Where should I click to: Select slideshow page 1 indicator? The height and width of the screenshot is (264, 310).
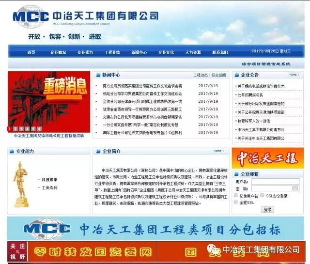9,129
